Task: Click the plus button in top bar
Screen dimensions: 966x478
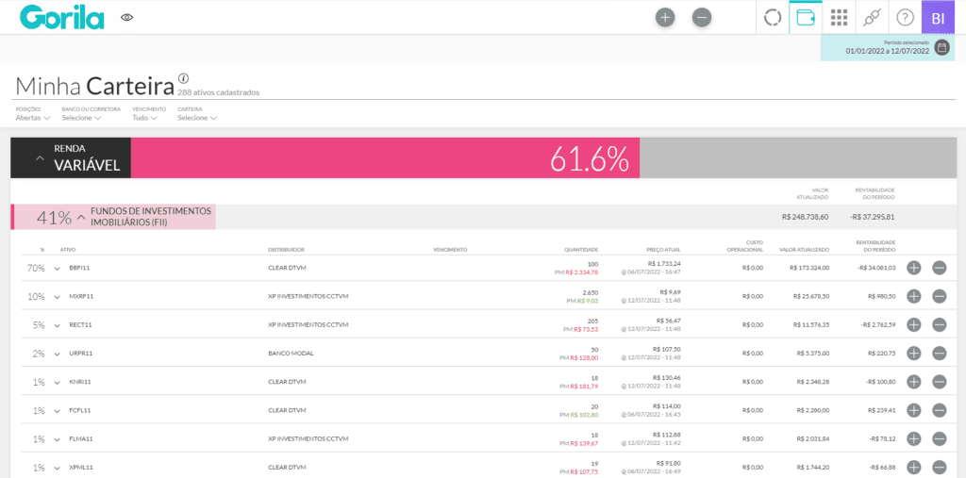Action: point(665,18)
